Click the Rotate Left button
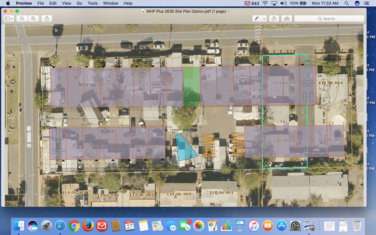The width and height of the screenshot is (376, 235). pos(274,18)
